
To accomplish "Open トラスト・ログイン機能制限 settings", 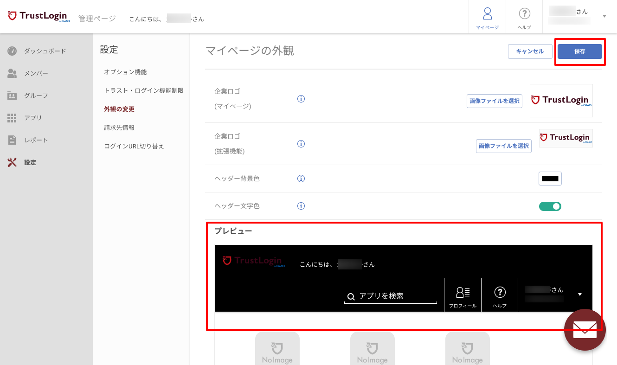I will (144, 90).
